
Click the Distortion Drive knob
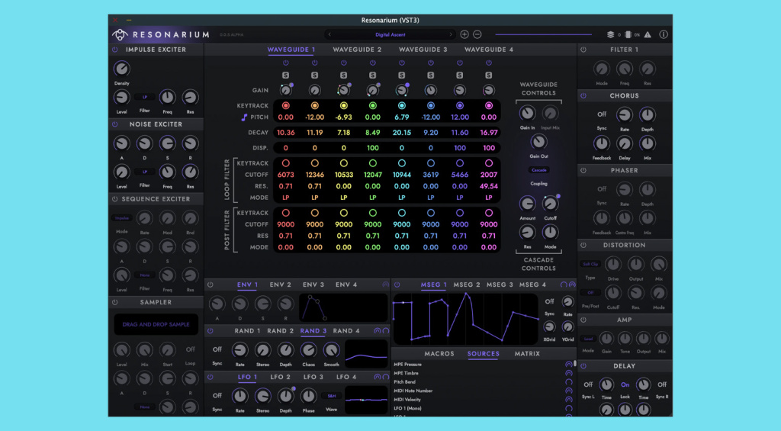click(x=612, y=264)
